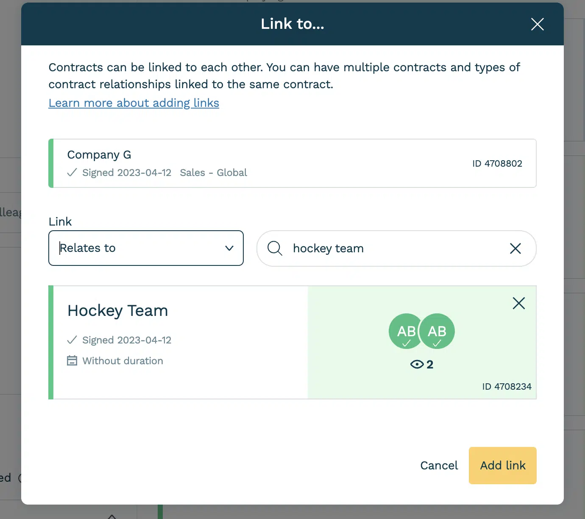The height and width of the screenshot is (519, 585).
Task: Click Signed 2023-04-12 in Company G card
Action: point(127,173)
